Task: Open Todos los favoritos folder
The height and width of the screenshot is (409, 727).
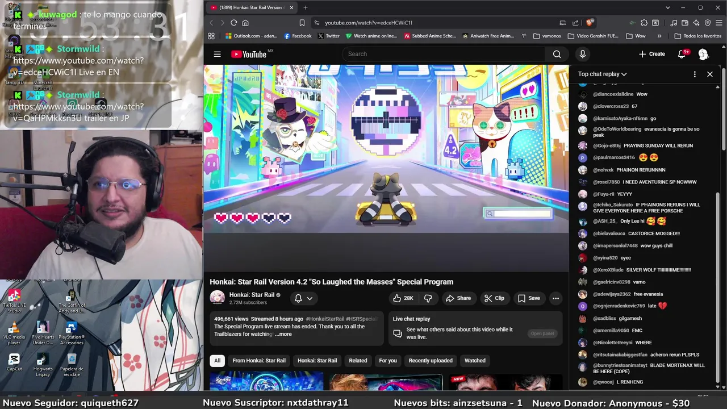Action: (697, 36)
